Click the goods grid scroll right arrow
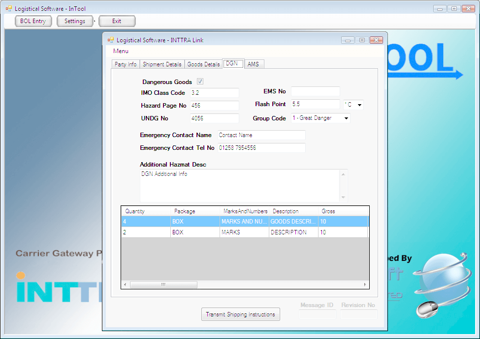 click(x=365, y=284)
